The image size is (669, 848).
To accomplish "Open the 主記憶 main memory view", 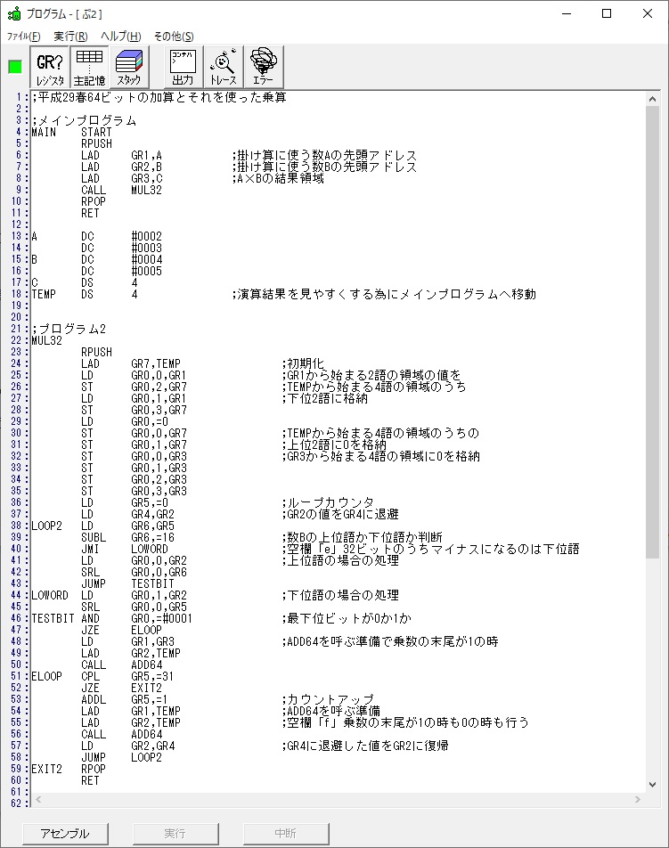I will pyautogui.click(x=89, y=68).
